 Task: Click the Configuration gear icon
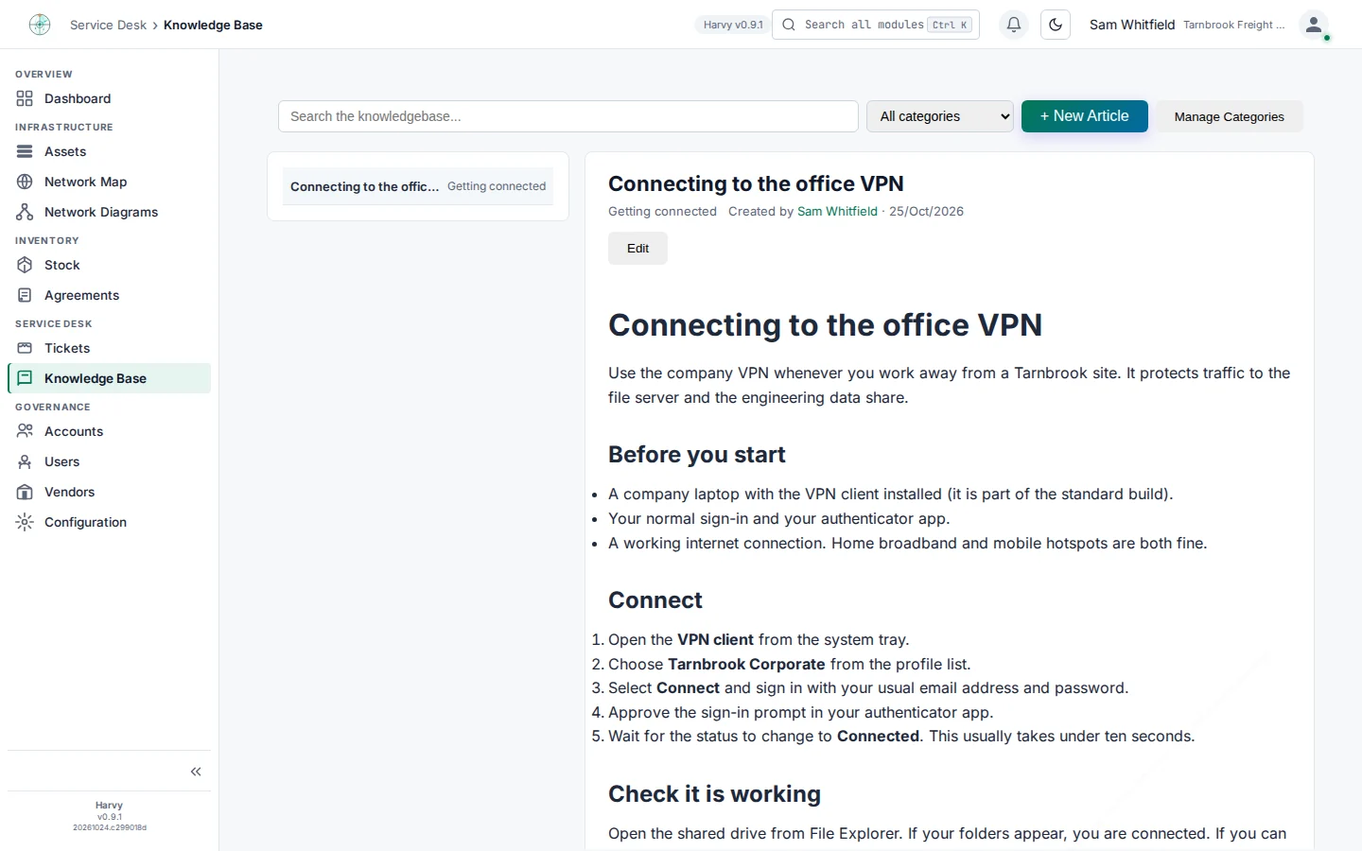tap(25, 522)
